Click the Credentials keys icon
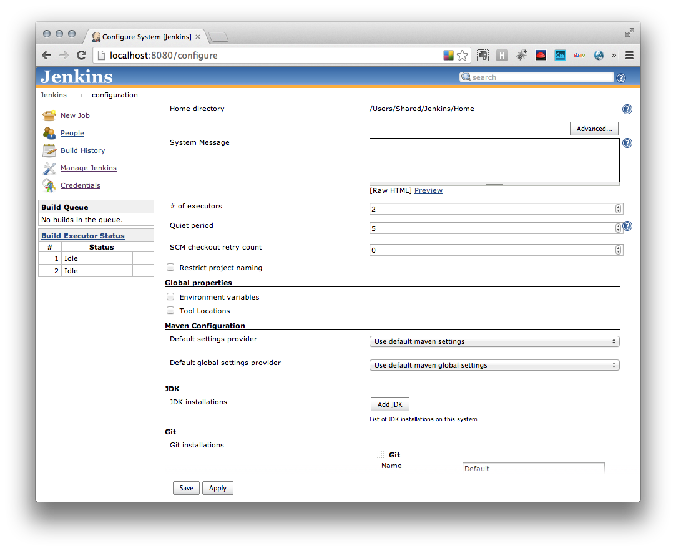 point(49,185)
